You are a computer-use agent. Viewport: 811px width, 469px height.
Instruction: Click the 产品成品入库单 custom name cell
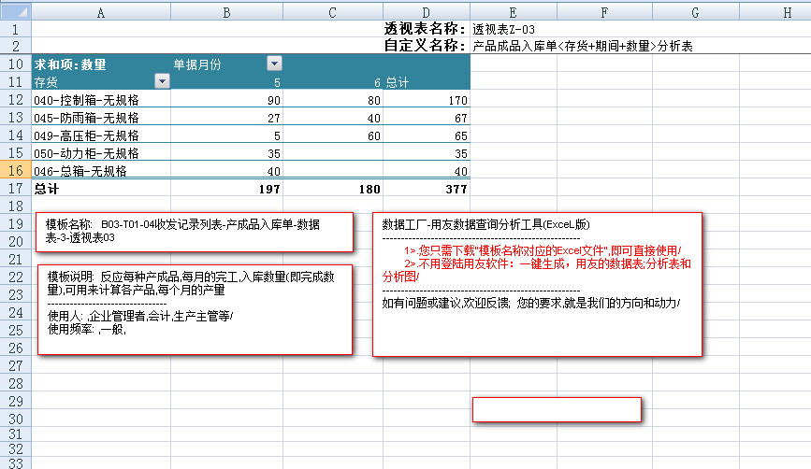(582, 46)
